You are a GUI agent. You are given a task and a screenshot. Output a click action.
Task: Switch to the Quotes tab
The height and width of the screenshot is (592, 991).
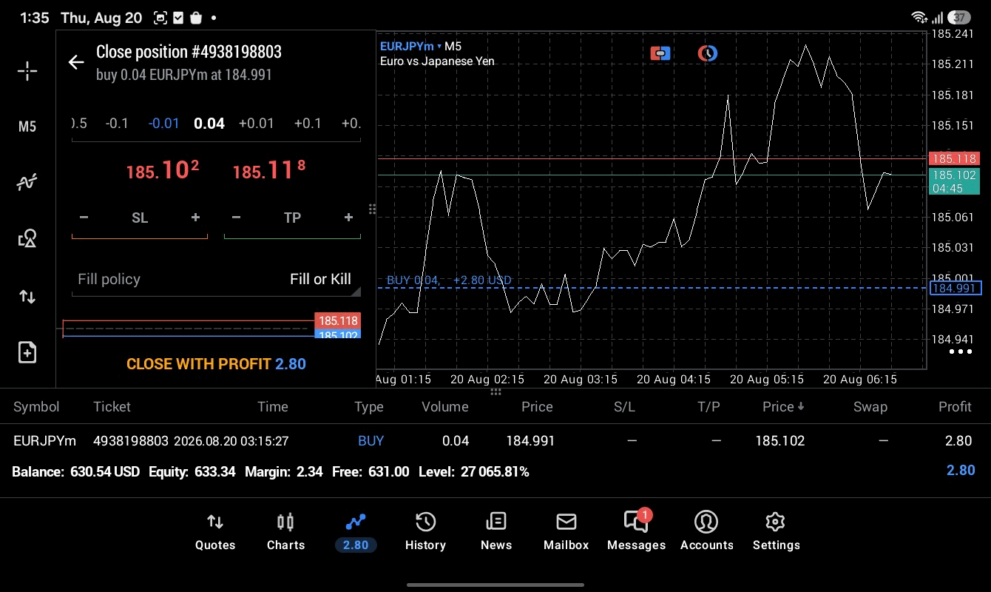pos(215,532)
